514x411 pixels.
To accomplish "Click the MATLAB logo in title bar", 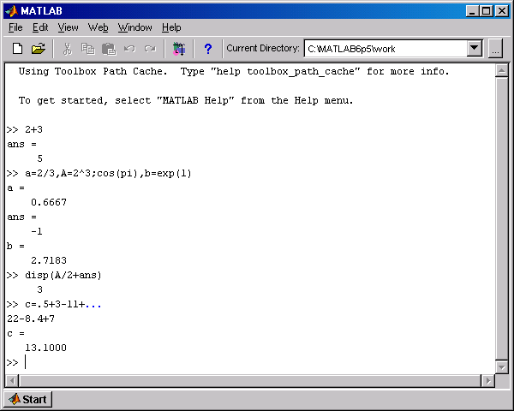I will [x=11, y=11].
